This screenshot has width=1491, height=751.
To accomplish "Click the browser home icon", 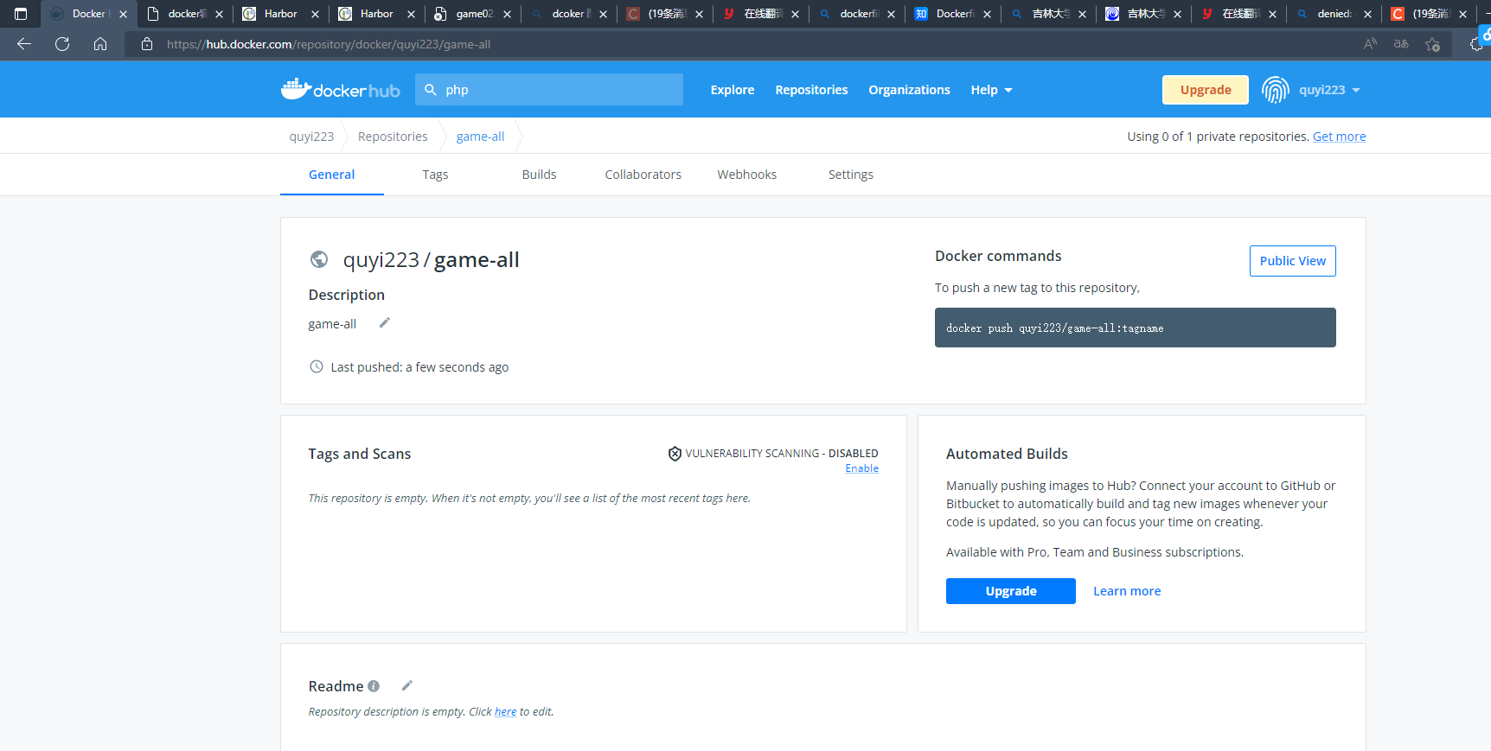I will tap(100, 44).
